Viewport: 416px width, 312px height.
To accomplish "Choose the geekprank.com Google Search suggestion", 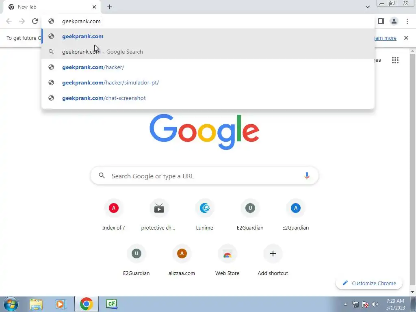I will 208,52.
